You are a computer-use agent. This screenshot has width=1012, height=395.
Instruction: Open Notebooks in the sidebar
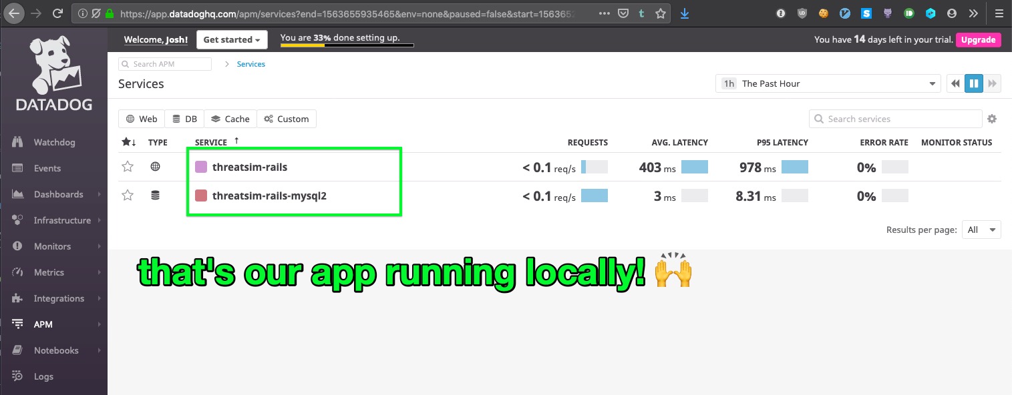pyautogui.click(x=56, y=350)
